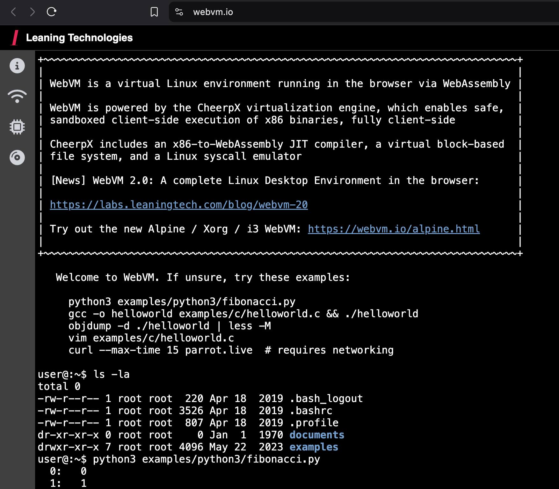The width and height of the screenshot is (559, 489).
Task: Click the '.bashrc' file name
Action: tap(311, 411)
